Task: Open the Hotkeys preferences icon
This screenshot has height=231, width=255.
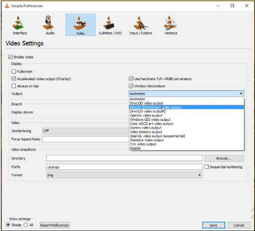Action: pos(170,23)
